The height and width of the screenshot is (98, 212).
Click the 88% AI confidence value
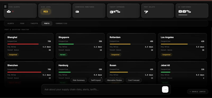pyautogui.click(x=184, y=12)
